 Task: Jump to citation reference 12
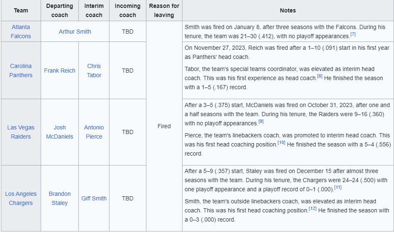[x=313, y=208]
